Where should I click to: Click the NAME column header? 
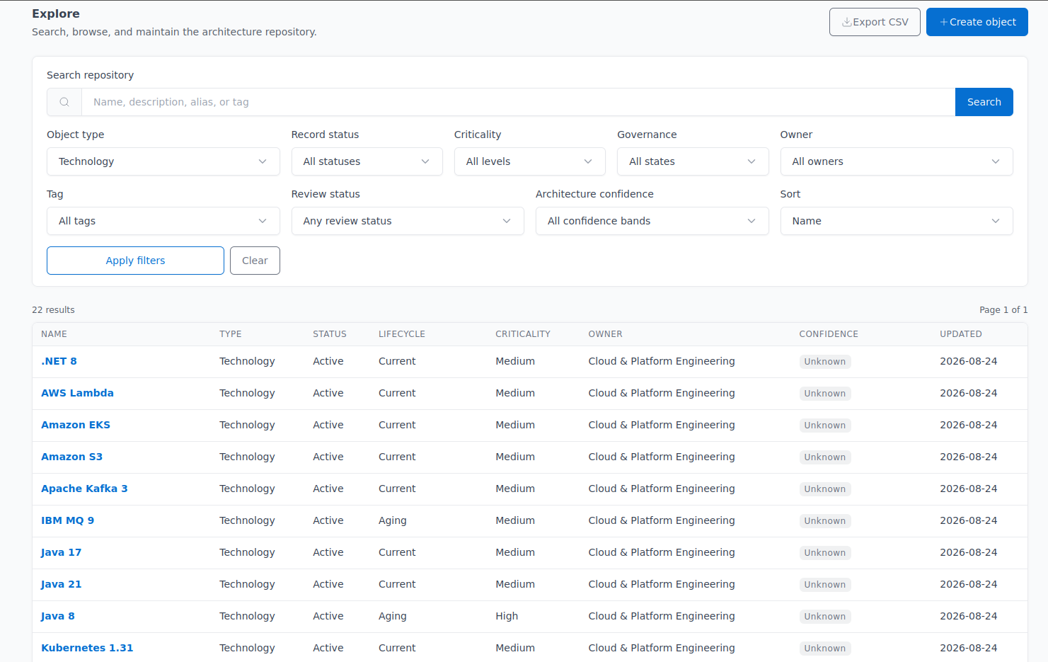click(54, 334)
